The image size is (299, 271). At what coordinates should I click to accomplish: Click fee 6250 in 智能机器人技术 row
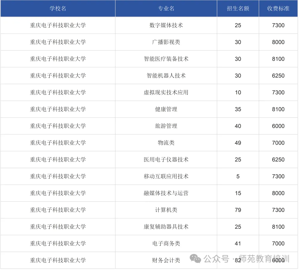pos(278,76)
